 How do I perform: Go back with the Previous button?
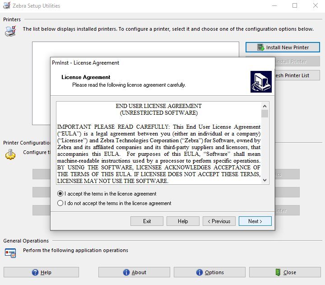coord(219,221)
